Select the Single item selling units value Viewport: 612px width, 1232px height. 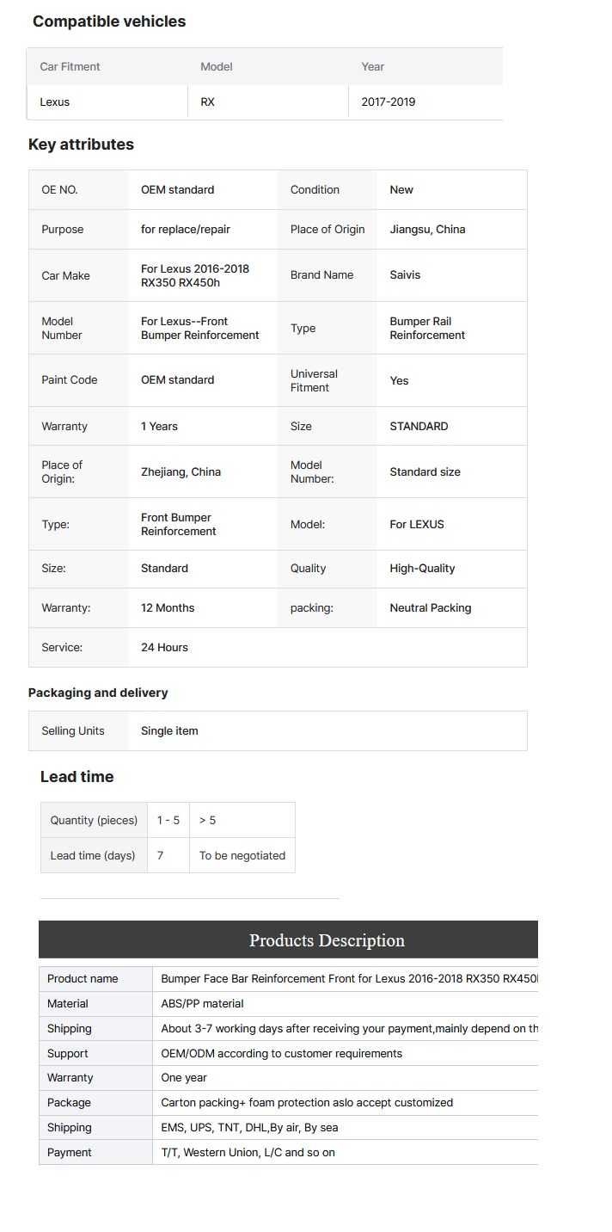[169, 730]
